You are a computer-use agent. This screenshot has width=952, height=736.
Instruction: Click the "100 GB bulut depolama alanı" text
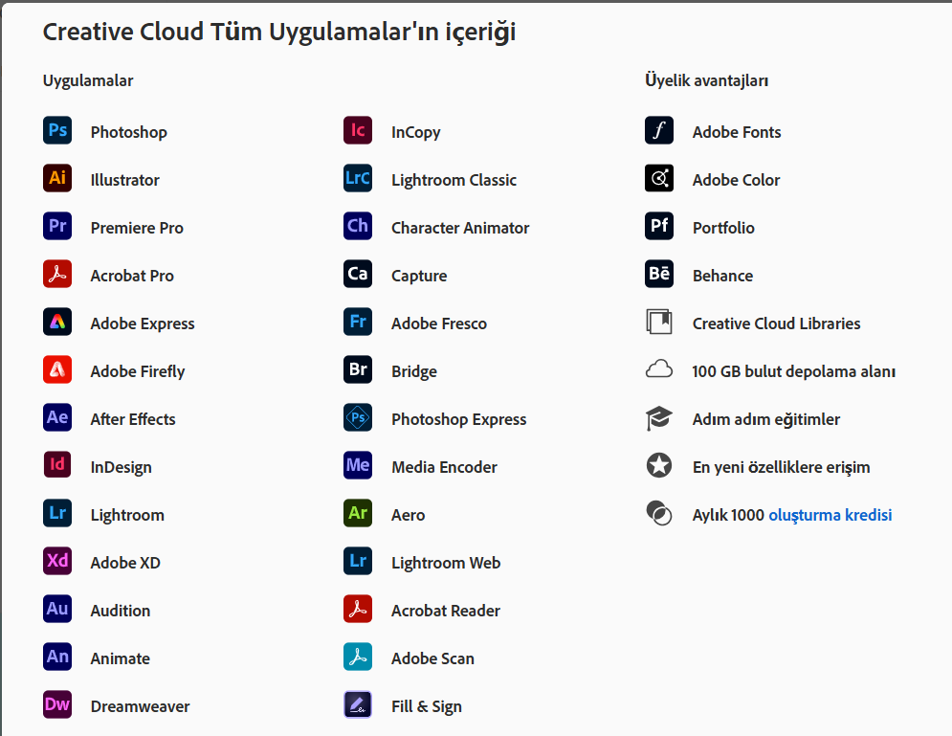794,371
